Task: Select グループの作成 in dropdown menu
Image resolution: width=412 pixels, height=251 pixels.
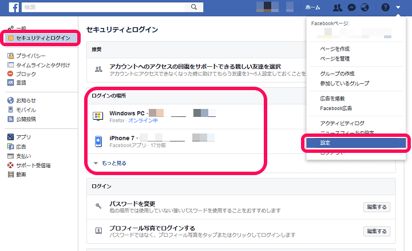Action: click(x=337, y=74)
